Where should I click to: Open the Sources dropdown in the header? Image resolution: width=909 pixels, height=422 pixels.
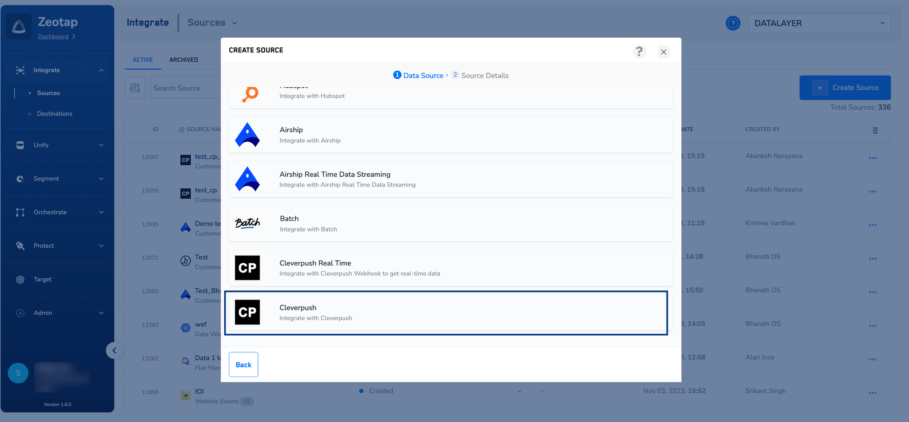pos(212,22)
